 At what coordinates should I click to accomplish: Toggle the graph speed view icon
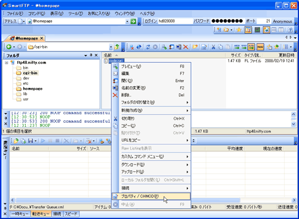click(257, 30)
